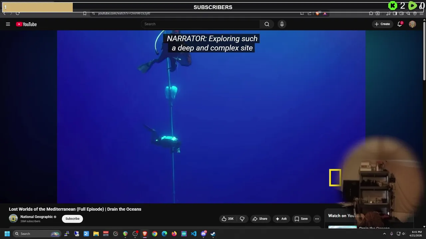
Task: Open the National Geographic channel name link
Action: (37, 217)
